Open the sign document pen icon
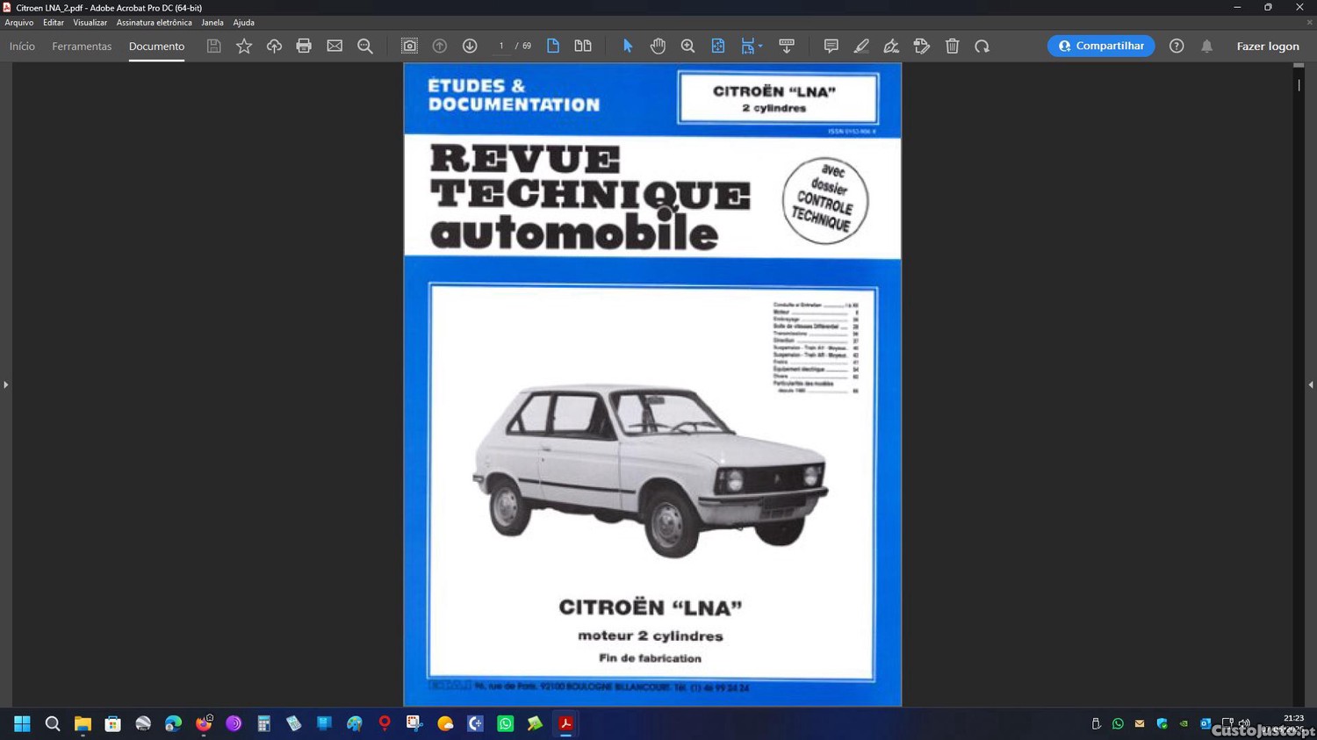 pyautogui.click(x=891, y=46)
